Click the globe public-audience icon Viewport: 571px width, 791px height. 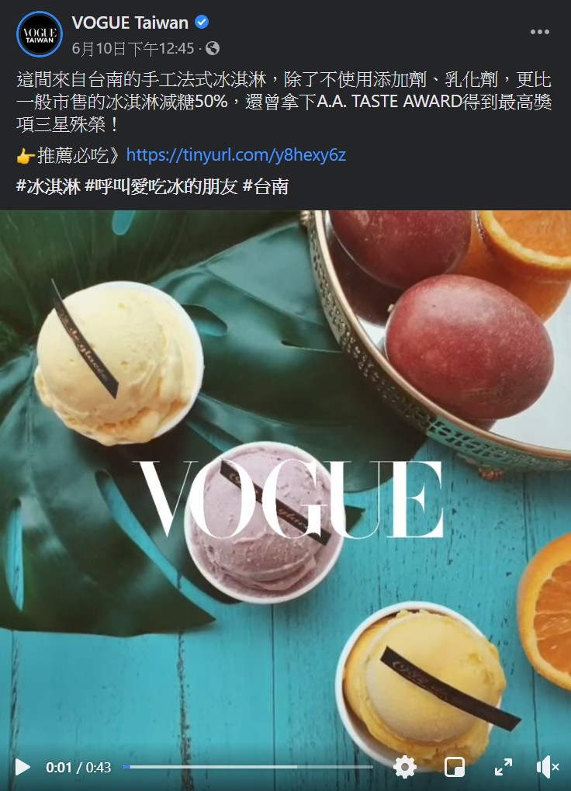[213, 48]
